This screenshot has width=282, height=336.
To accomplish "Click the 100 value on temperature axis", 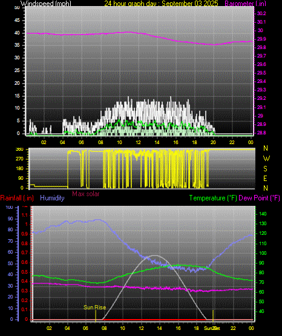I will (x=263, y=253).
